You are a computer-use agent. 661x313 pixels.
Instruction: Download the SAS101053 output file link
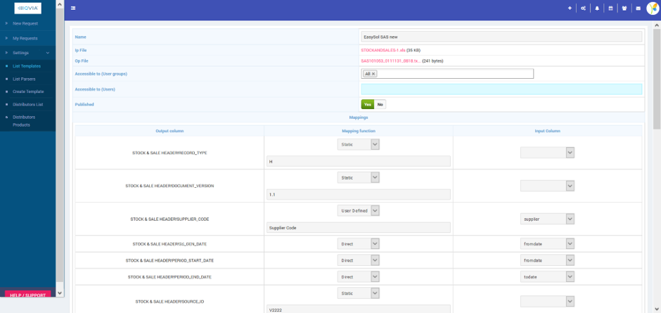[390, 60]
